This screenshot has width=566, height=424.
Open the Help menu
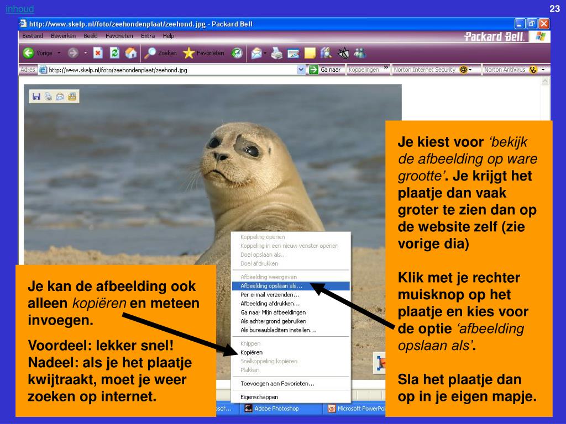point(168,36)
